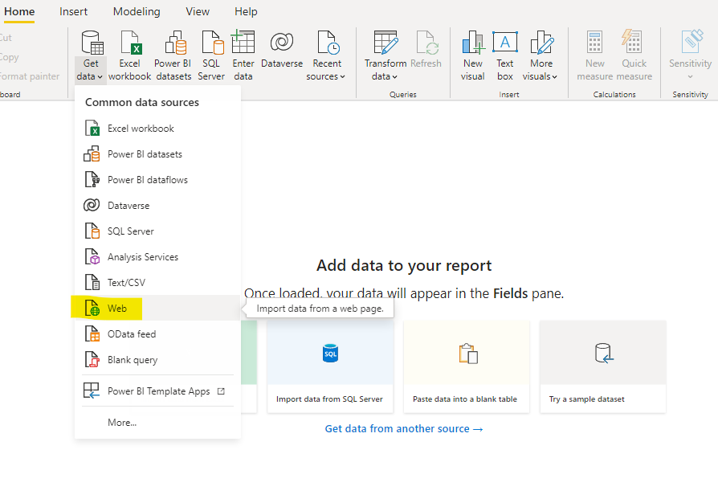Image resolution: width=718 pixels, height=503 pixels.
Task: Switch to the Home tab
Action: point(19,12)
